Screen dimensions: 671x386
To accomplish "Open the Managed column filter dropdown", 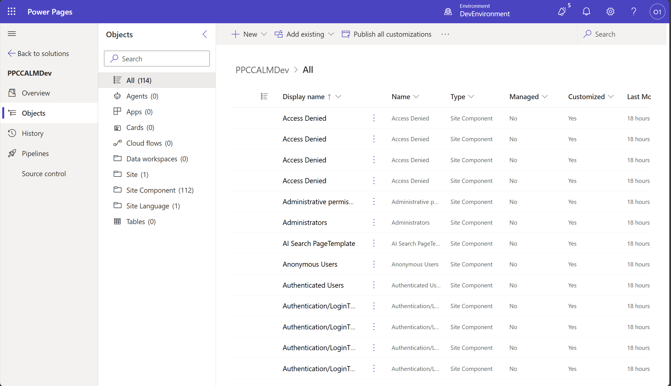I will click(x=545, y=97).
